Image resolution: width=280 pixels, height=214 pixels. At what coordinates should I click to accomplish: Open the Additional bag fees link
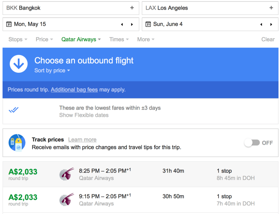74,90
